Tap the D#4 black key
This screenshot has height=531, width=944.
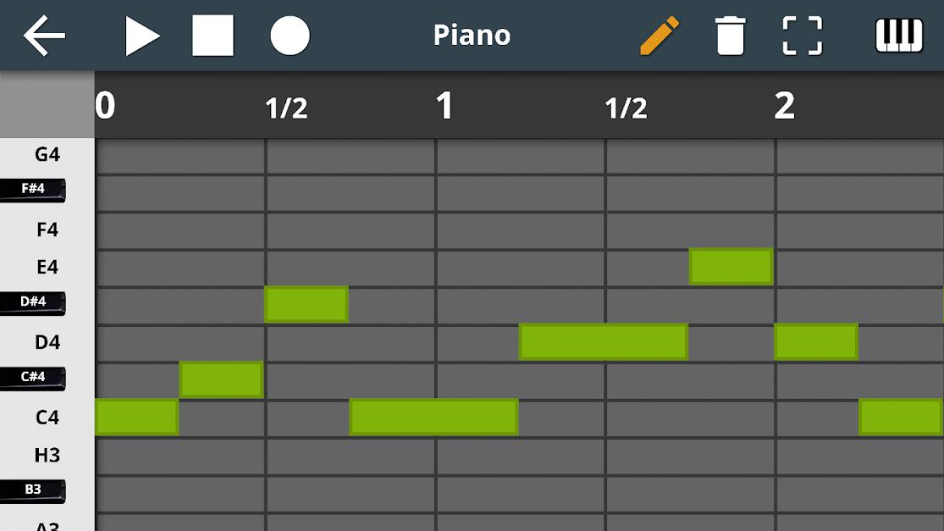[32, 303]
